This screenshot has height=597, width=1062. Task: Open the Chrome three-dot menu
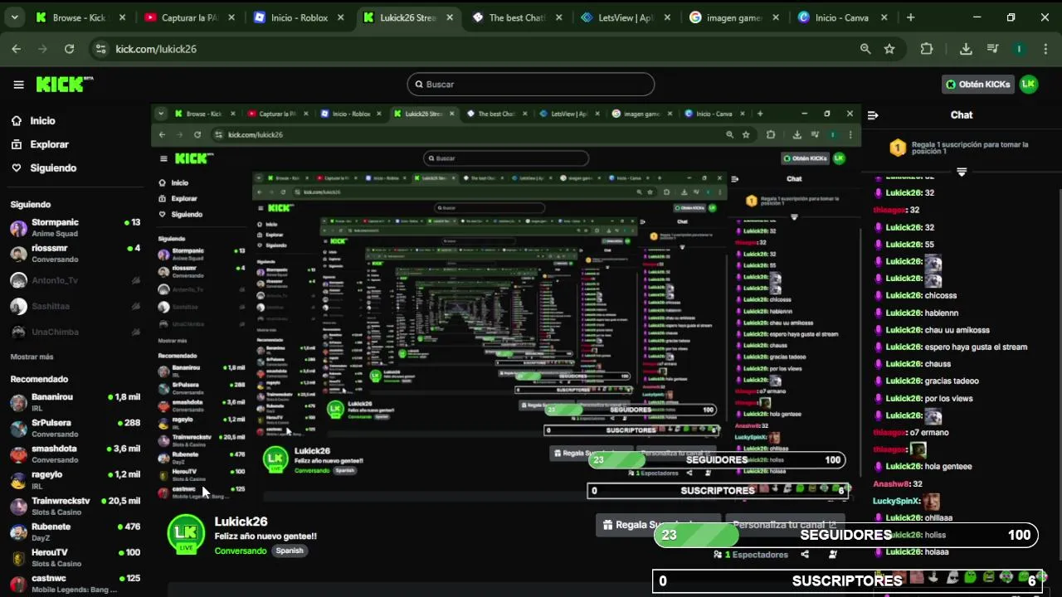tap(1044, 49)
